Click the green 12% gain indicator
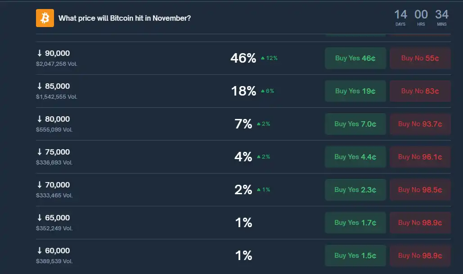 click(x=270, y=58)
